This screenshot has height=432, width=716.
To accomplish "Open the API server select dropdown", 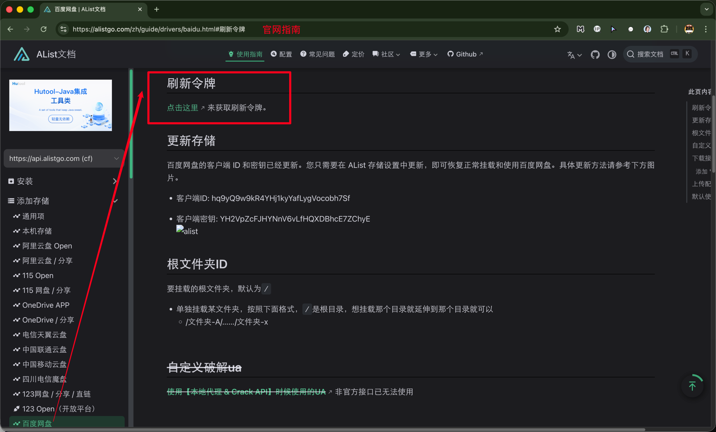I will click(x=64, y=158).
